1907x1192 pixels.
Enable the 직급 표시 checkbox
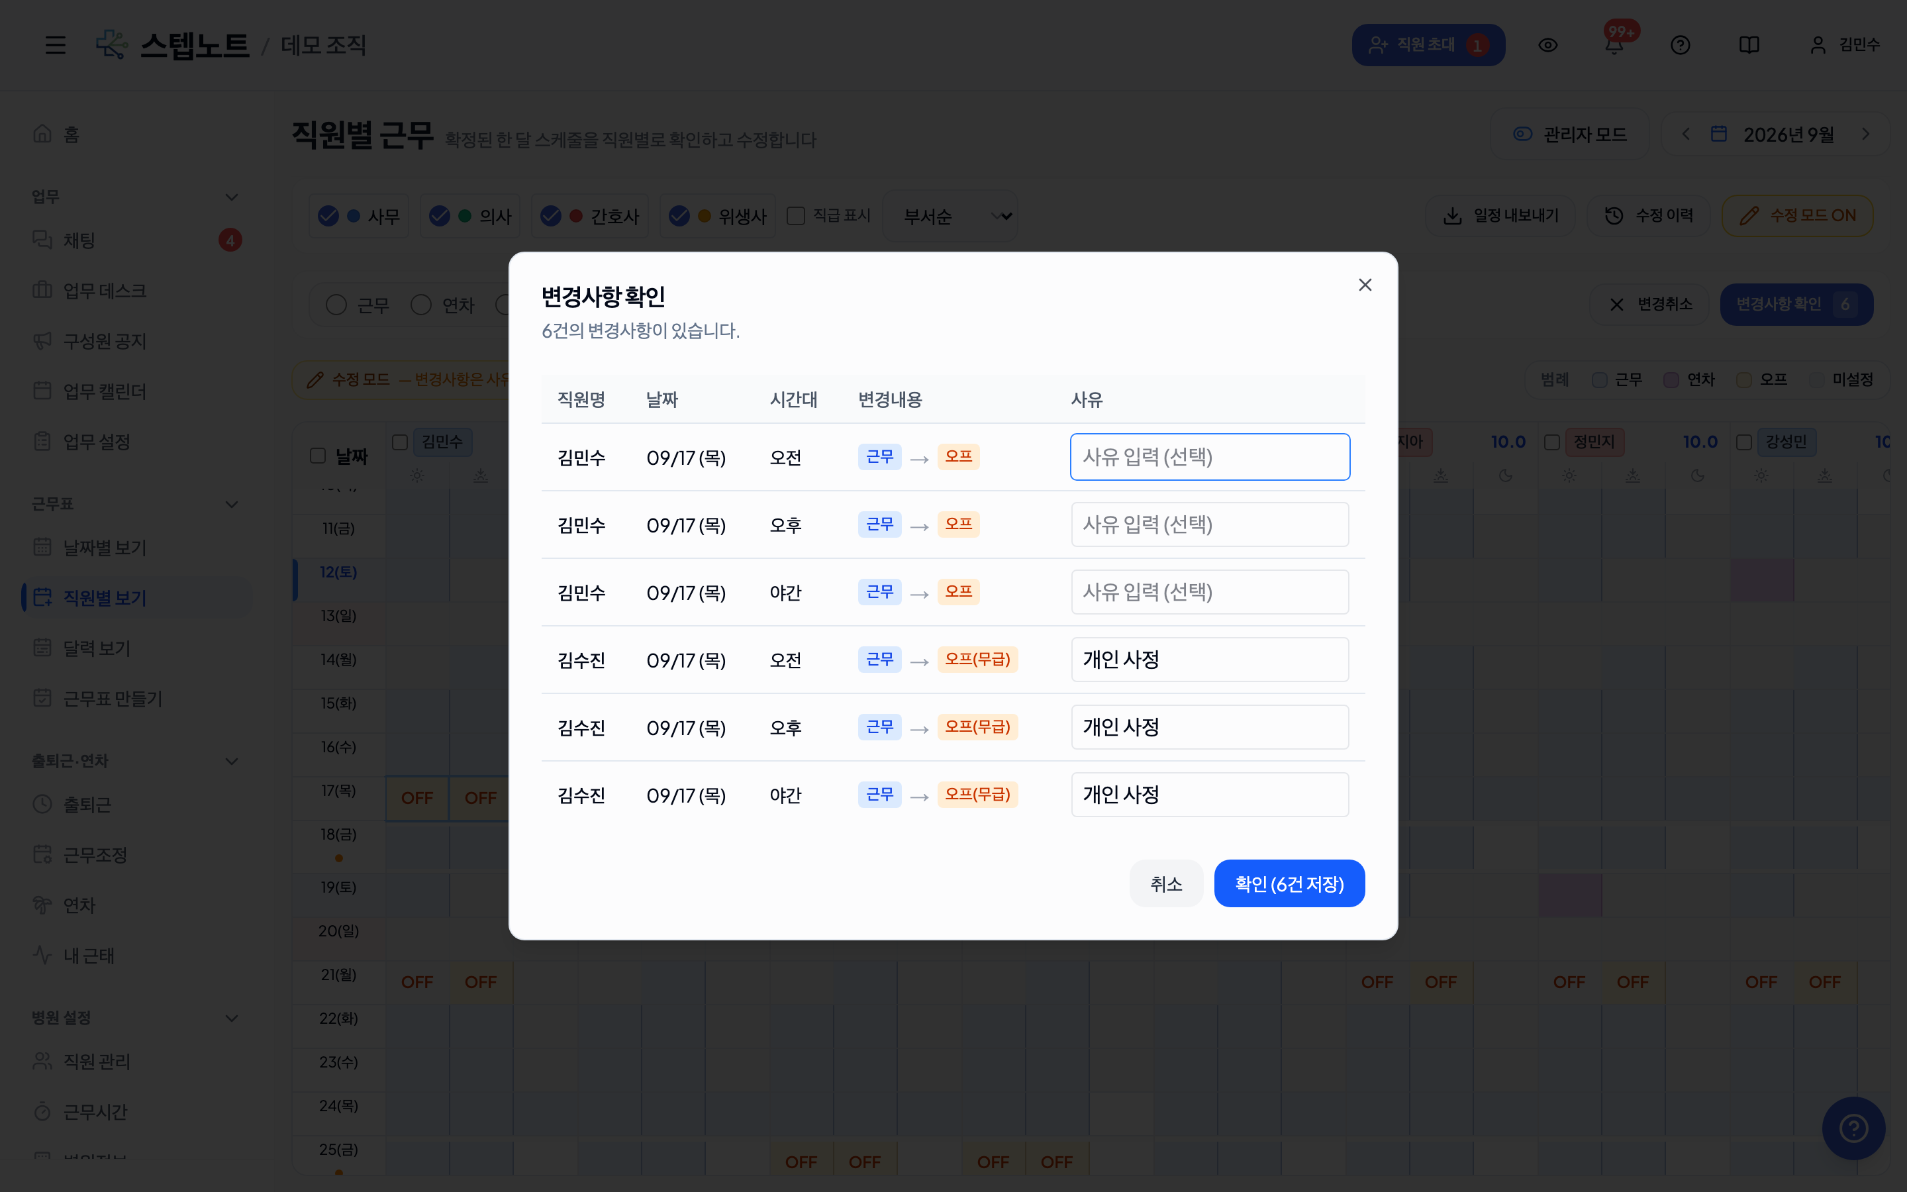tap(796, 216)
